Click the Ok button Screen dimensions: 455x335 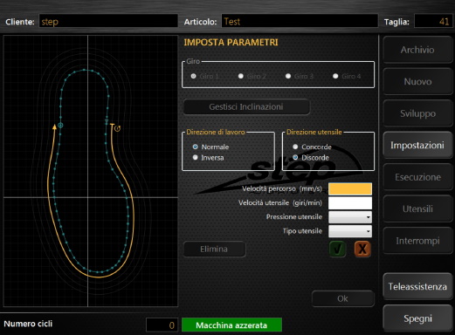coord(342,298)
